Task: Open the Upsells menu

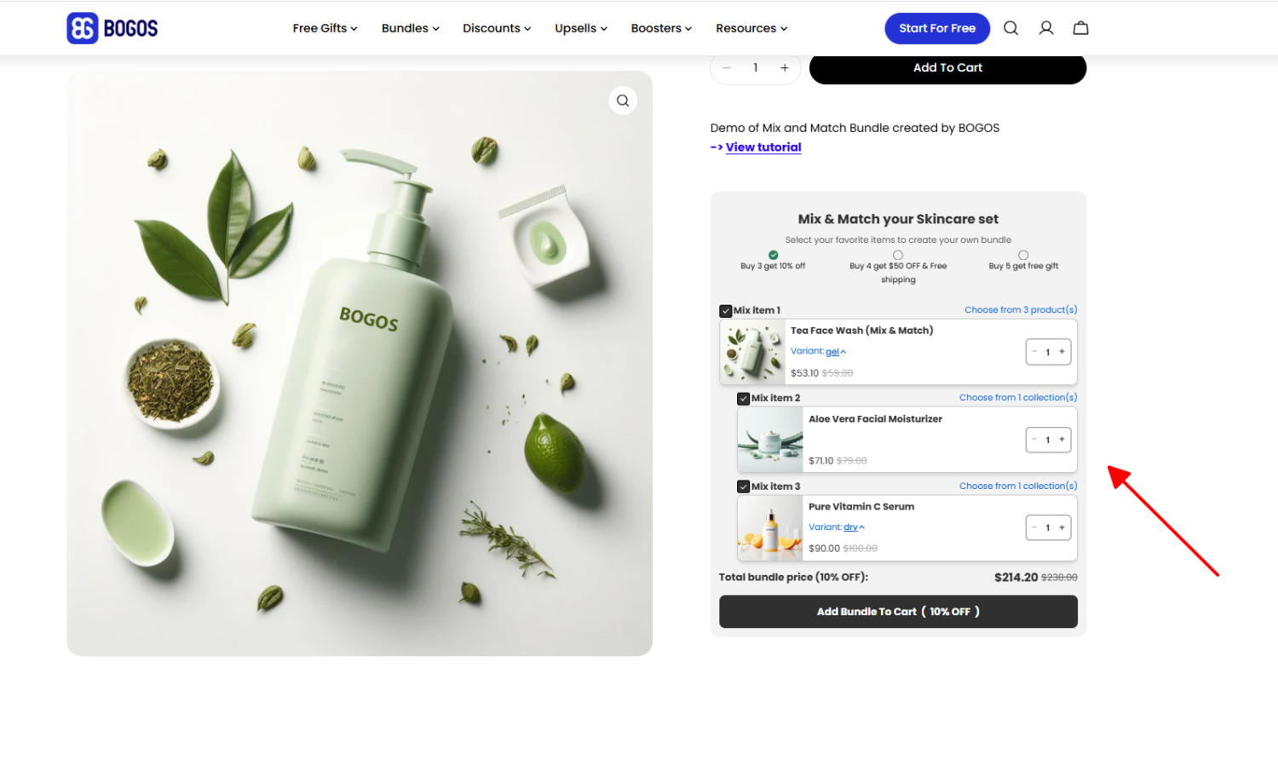Action: pos(581,28)
